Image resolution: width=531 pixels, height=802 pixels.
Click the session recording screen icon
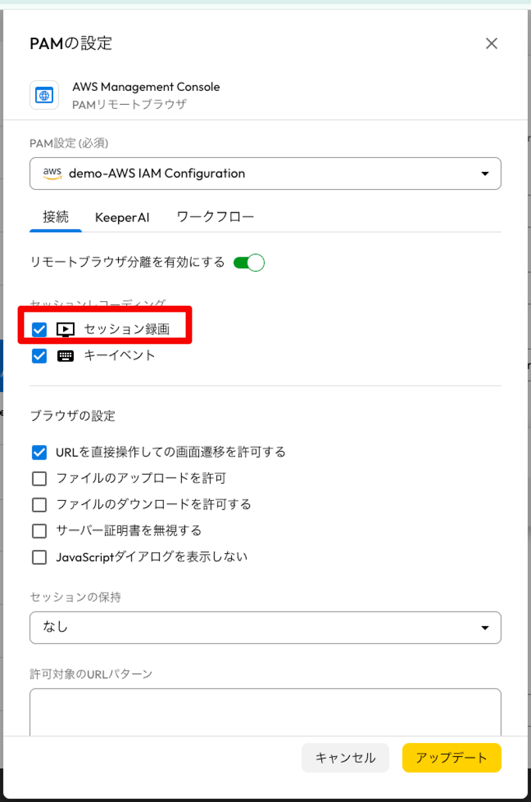(x=66, y=329)
